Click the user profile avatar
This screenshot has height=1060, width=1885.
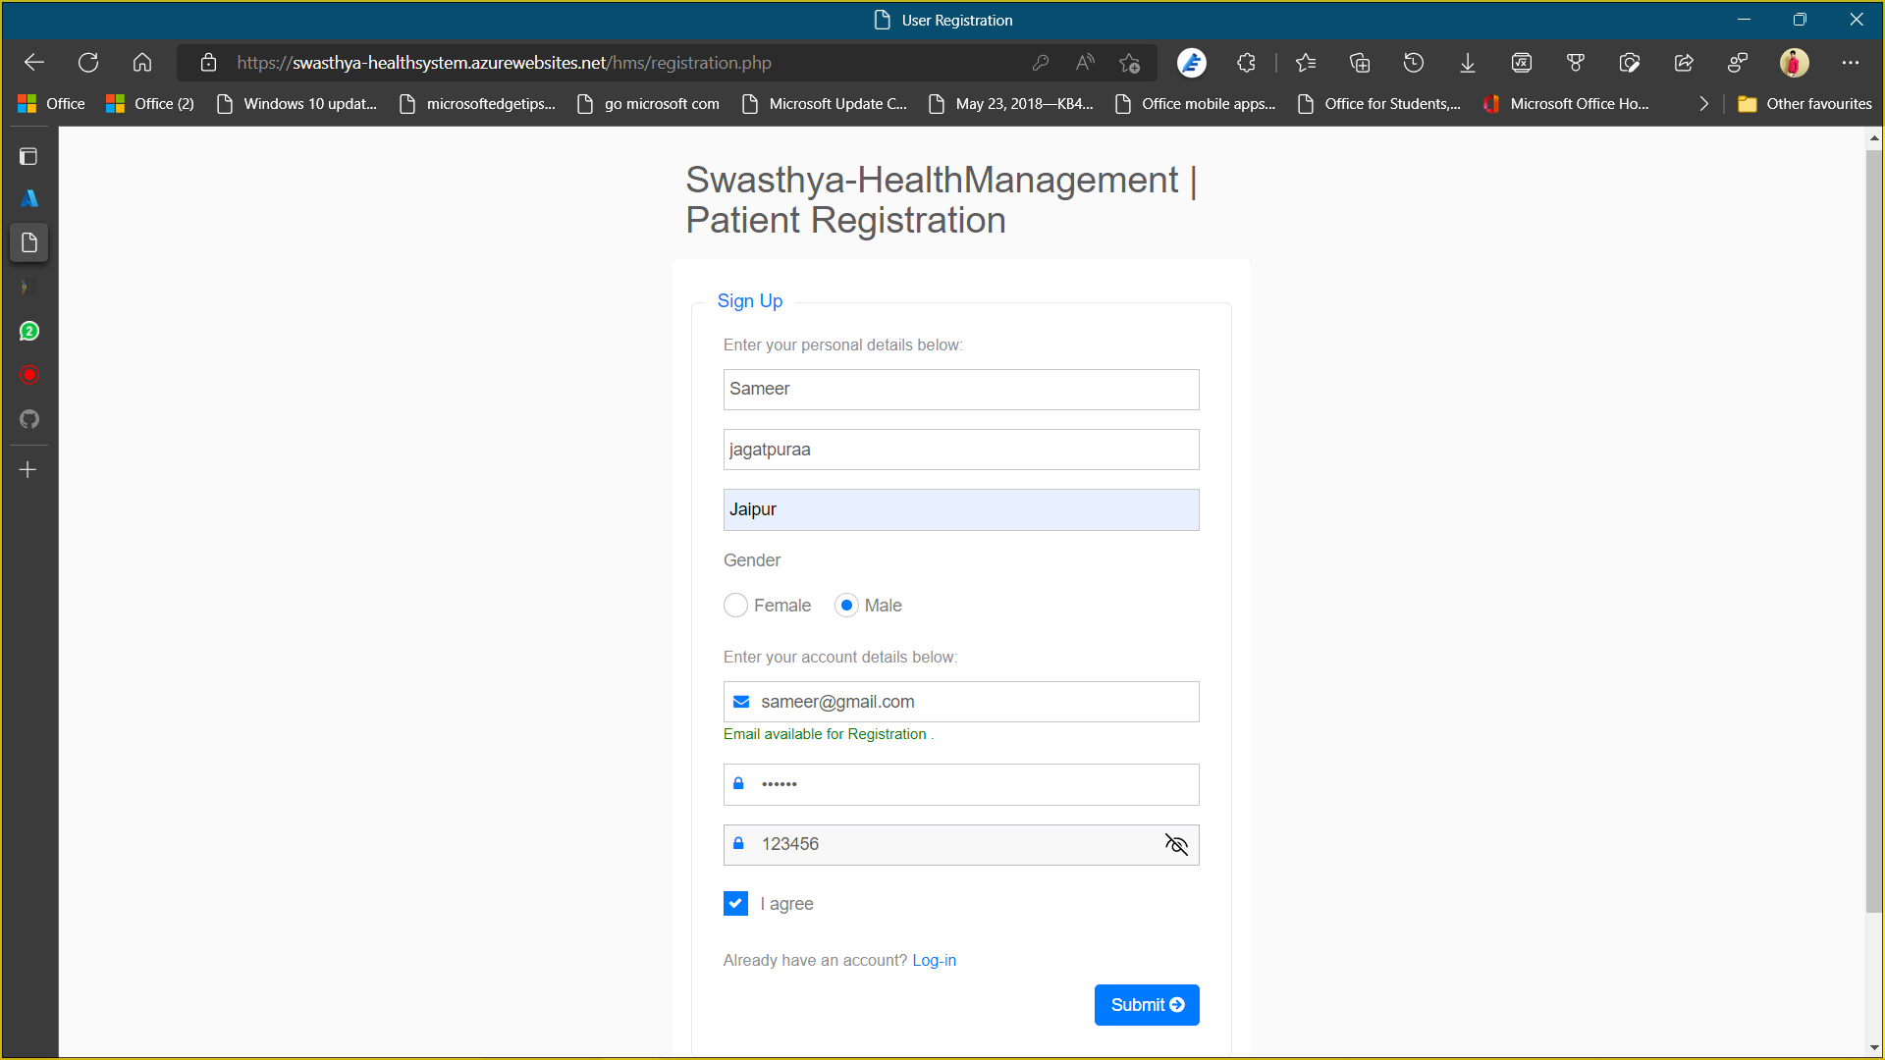tap(1795, 63)
